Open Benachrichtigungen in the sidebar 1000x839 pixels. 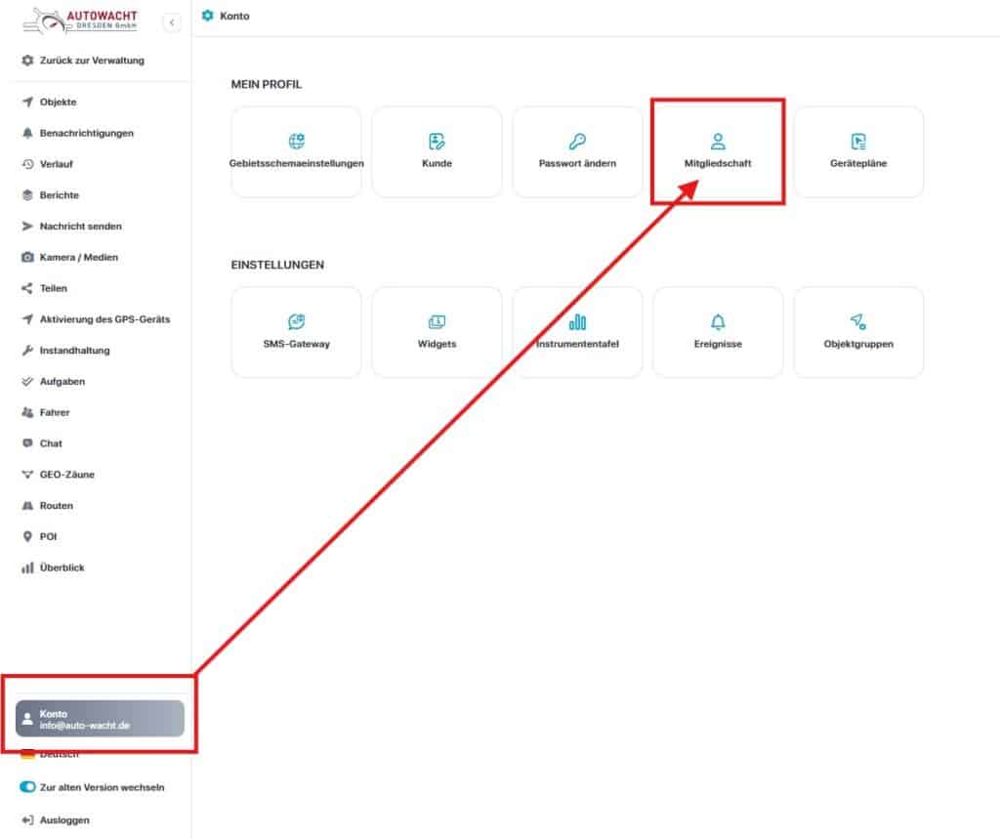pos(86,133)
